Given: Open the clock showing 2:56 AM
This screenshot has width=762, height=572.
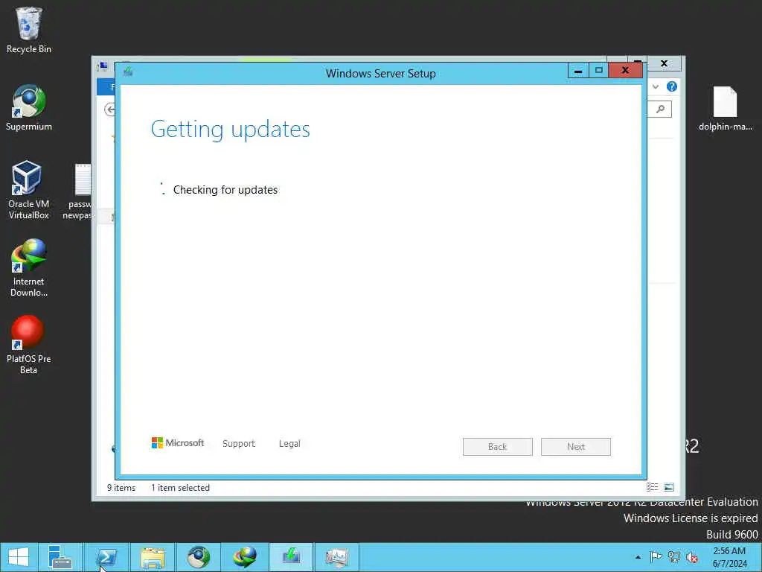Looking at the screenshot, I should pos(729,557).
